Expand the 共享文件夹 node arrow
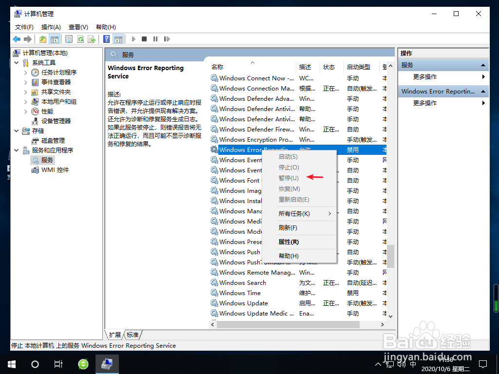Image resolution: width=499 pixels, height=374 pixels. pos(26,92)
